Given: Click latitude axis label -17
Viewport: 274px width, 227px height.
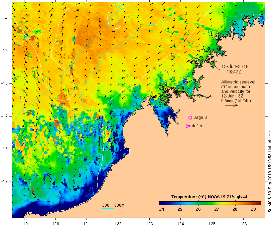Looking at the screenshot, I should pyautogui.click(x=4, y=116).
